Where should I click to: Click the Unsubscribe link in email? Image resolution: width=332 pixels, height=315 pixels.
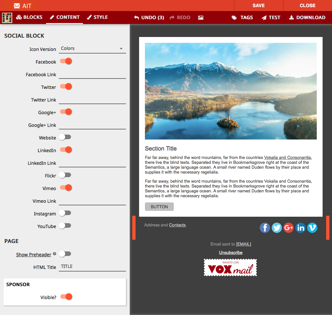[231, 252]
